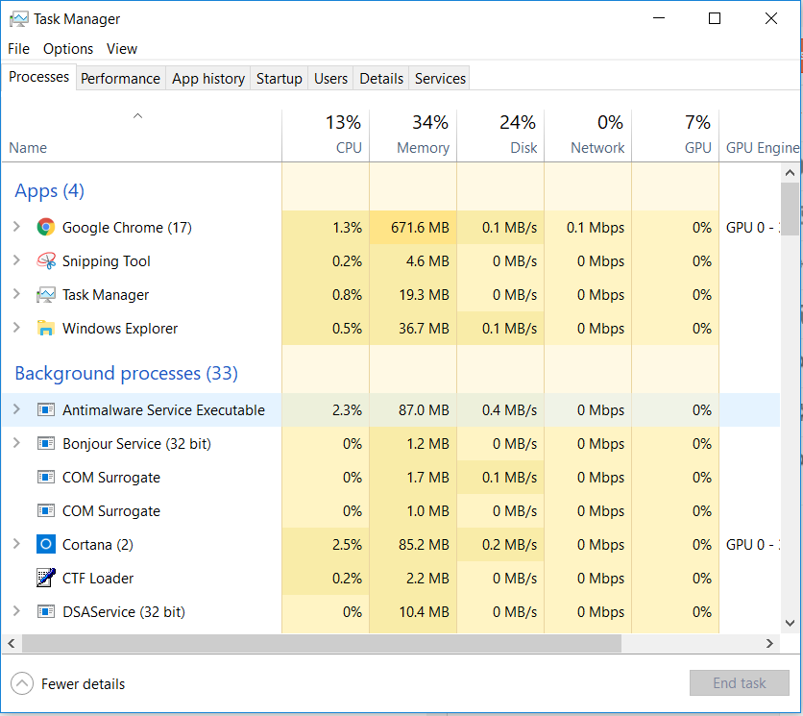This screenshot has width=803, height=716.
Task: Expand the Antimalware Service Executable entry
Action: pyautogui.click(x=17, y=409)
